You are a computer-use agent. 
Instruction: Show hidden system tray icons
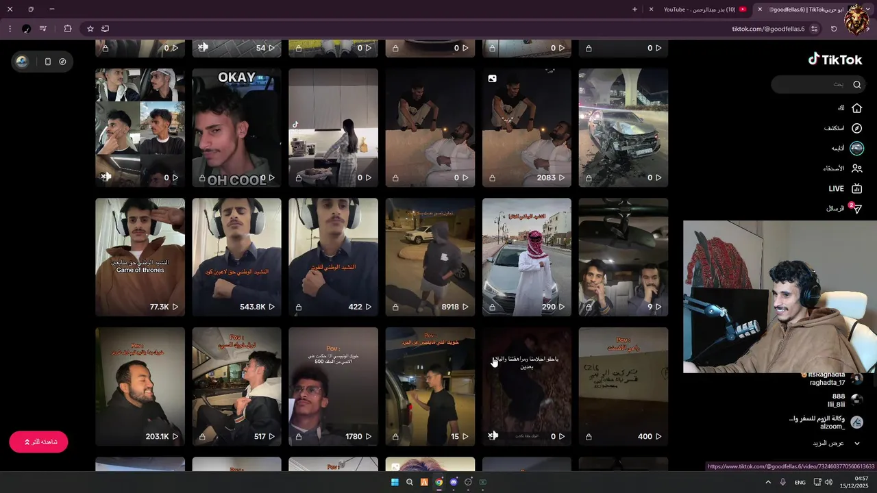[768, 482]
